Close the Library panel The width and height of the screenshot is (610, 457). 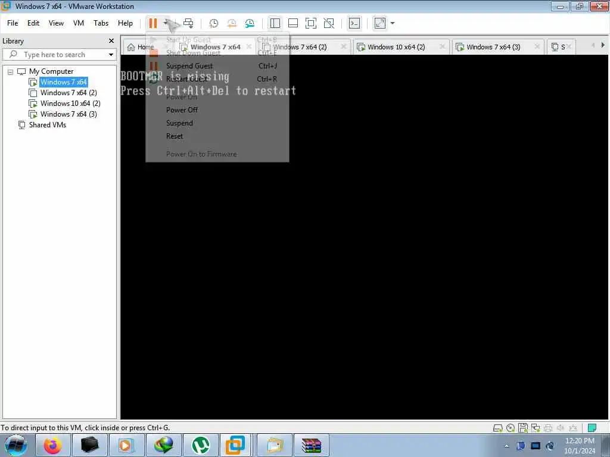(x=111, y=41)
